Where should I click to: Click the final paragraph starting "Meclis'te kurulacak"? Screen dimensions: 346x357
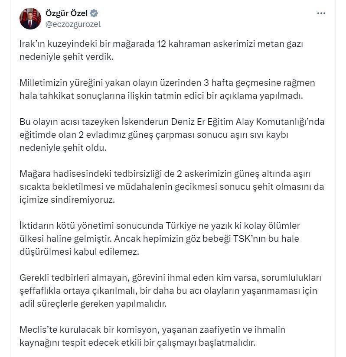click(152, 336)
